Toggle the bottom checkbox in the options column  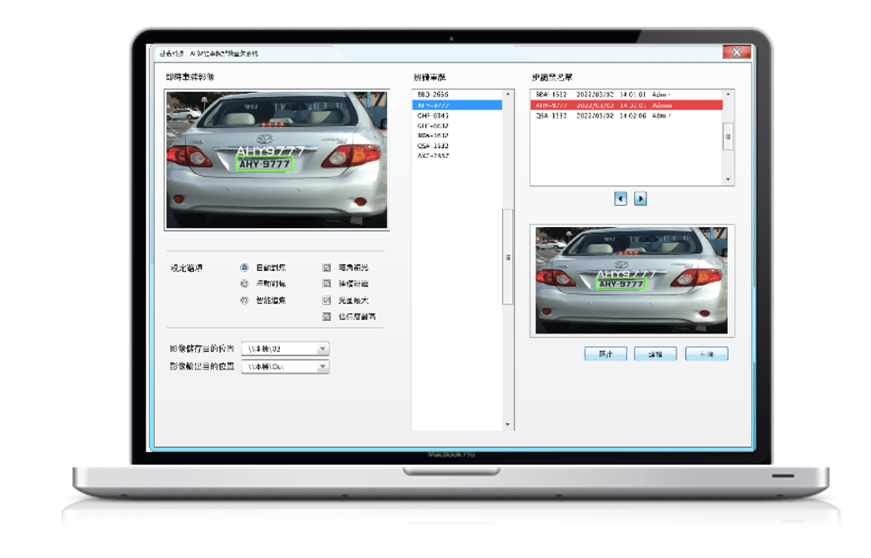327,317
